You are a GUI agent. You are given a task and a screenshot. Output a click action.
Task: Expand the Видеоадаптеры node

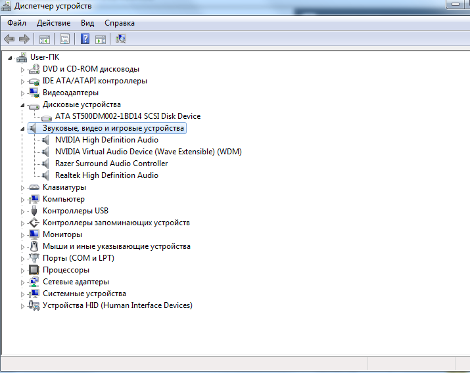pyautogui.click(x=22, y=93)
